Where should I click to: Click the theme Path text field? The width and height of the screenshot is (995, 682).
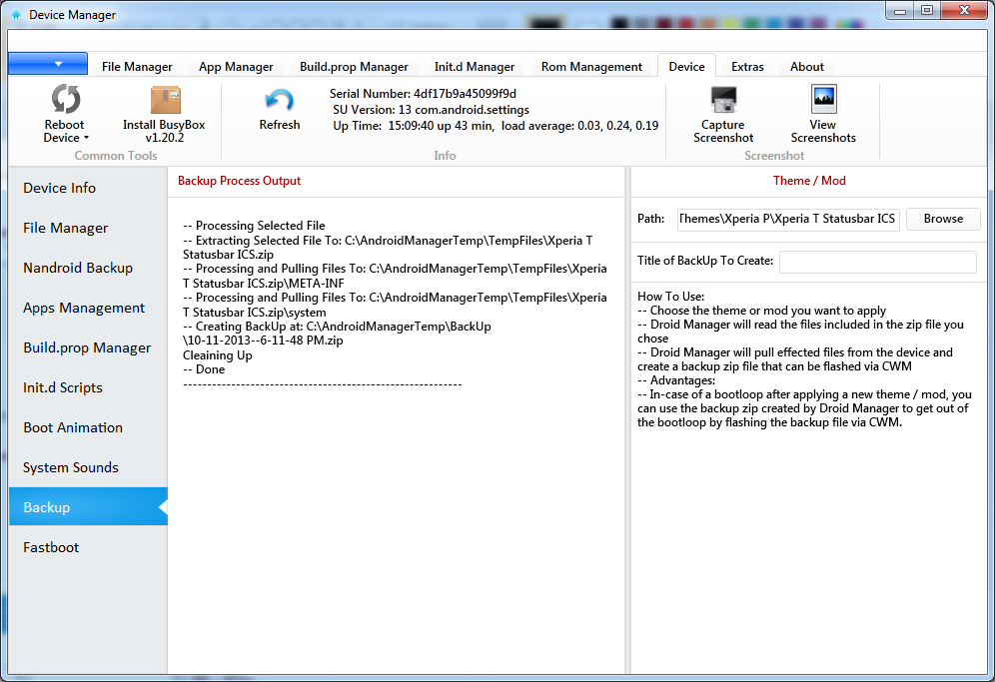788,219
